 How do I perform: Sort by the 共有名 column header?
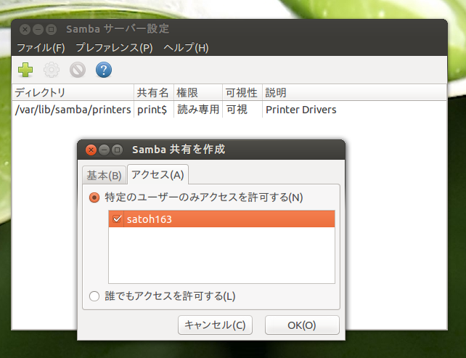tap(154, 92)
